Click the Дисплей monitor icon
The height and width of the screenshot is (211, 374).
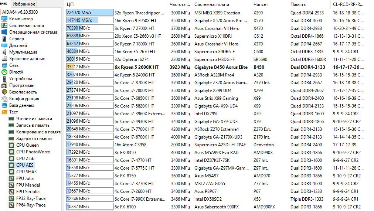click(4, 45)
